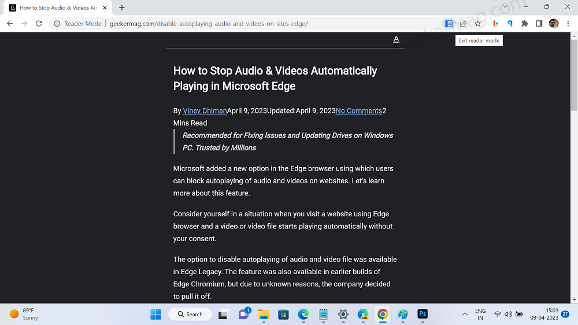
Task: Open the notification count badge
Action: 565,315
